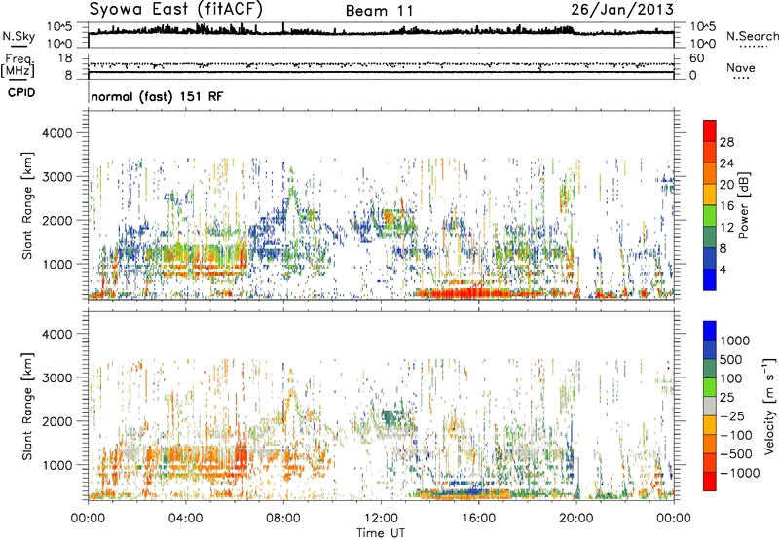Click the '60' Nave axis tick
This screenshot has height=539, width=779.
[696, 58]
